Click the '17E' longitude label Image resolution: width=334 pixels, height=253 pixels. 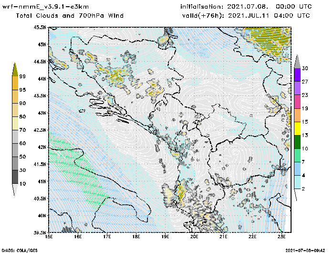(107, 237)
